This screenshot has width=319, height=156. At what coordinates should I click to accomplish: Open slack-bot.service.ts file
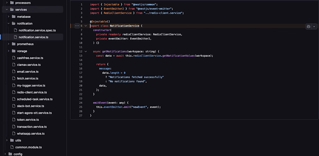pyautogui.click(x=30, y=106)
